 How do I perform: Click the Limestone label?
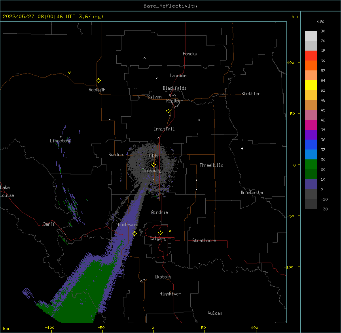(61, 141)
